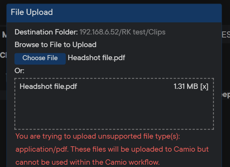Click the partially hidden ES tab behind dialog
Viewport: 230px width, 167px height.
[x=225, y=35]
